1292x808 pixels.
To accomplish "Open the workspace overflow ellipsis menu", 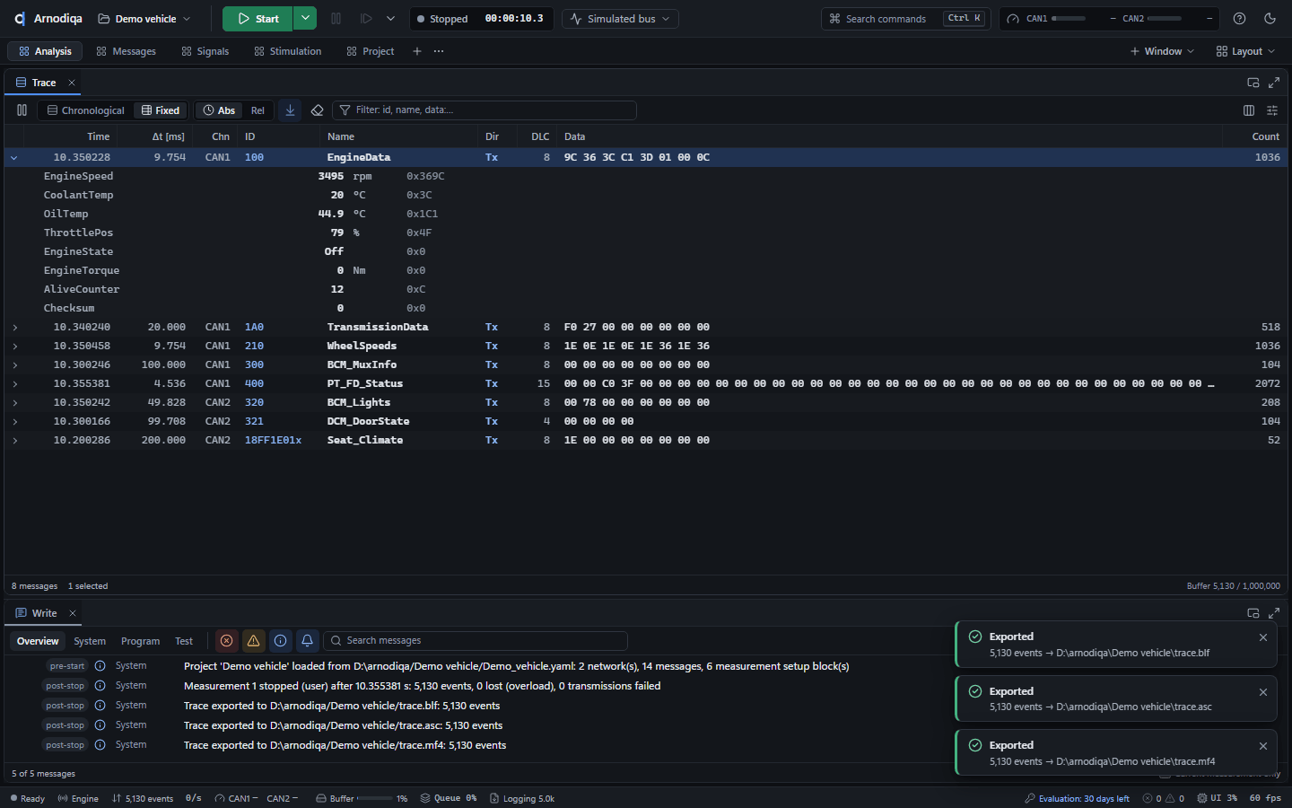I will [439, 51].
